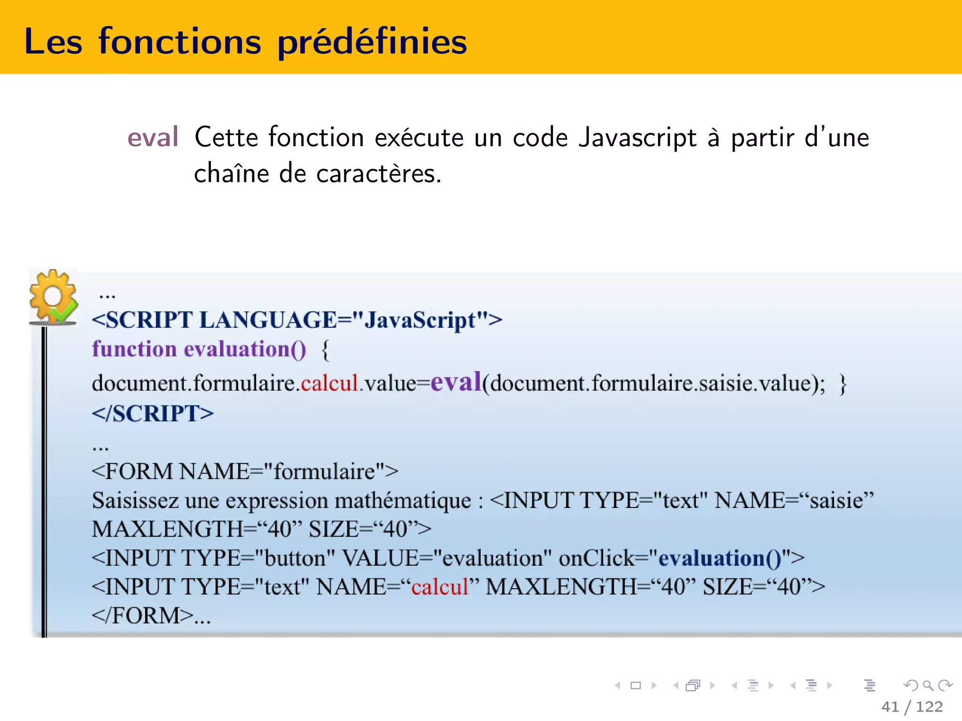Image resolution: width=962 pixels, height=721 pixels.
Task: Click the "</FORM>..." closing line
Action: (151, 615)
